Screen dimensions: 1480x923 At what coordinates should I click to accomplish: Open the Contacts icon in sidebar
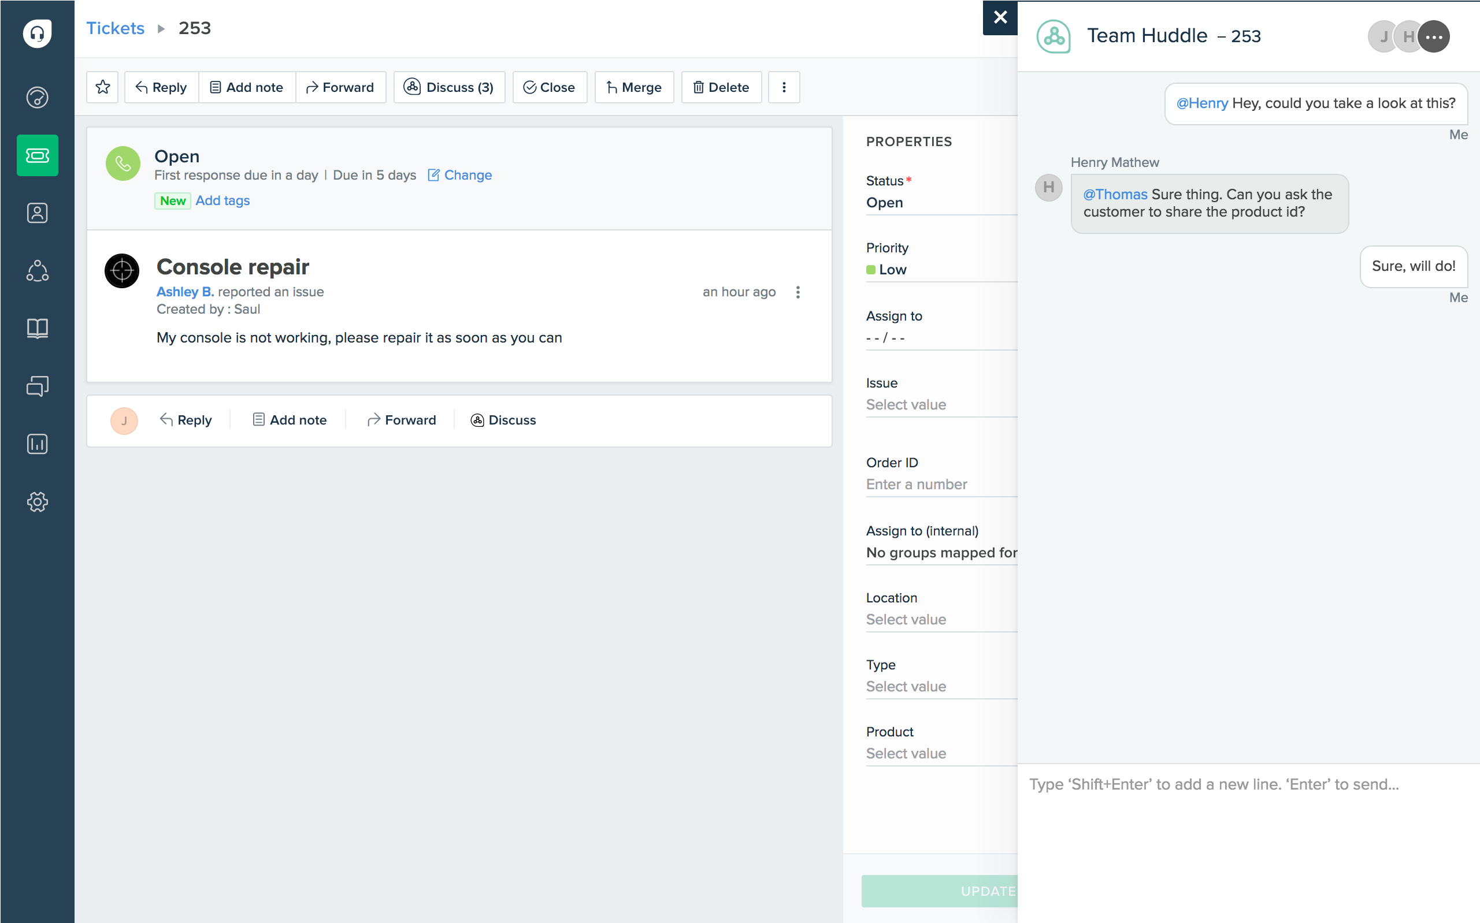pyautogui.click(x=37, y=213)
